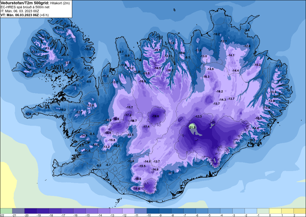The width and height of the screenshot is (306, 217).
Task: Click the -13.1 value in the Westfjords
Action: coord(48,48)
